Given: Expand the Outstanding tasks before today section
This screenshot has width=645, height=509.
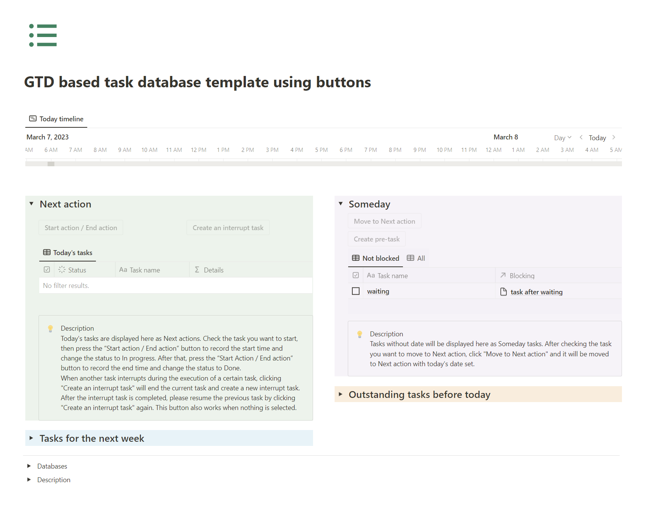Looking at the screenshot, I should click(x=341, y=394).
